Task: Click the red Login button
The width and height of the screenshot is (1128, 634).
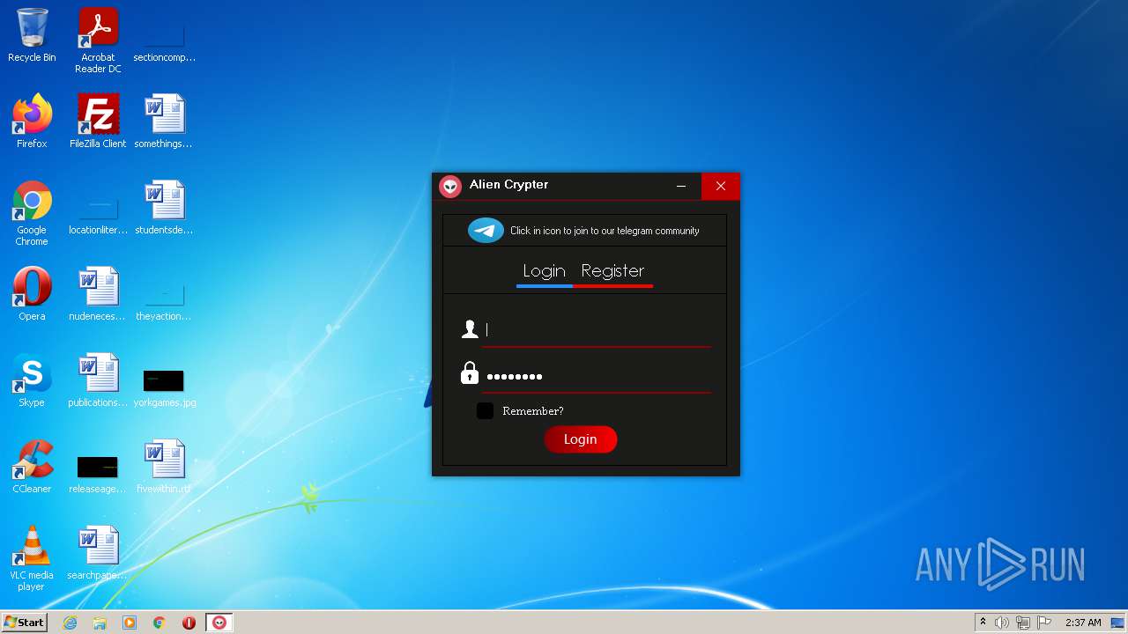Action: (581, 439)
